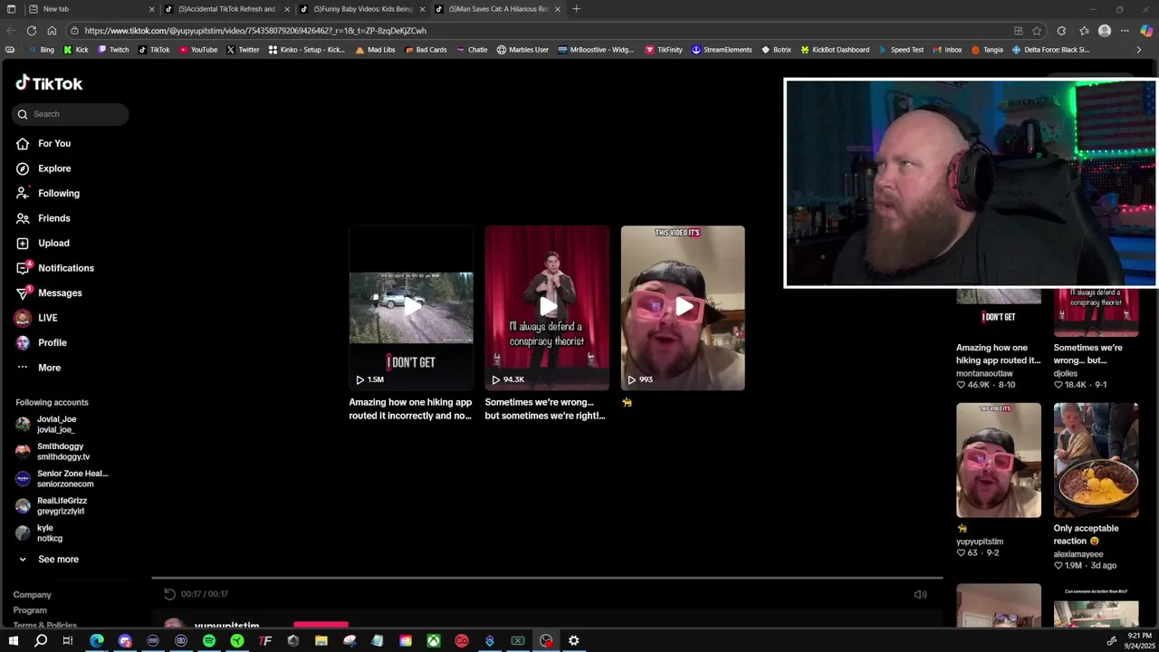Open the Speed Test bookmark
1159x652 pixels.
[x=900, y=50]
